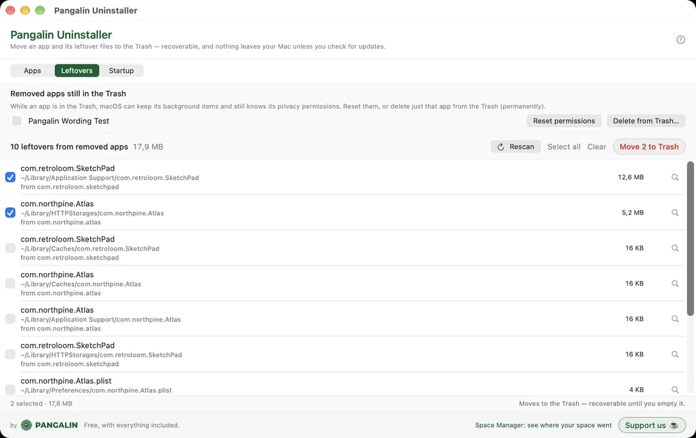The height and width of the screenshot is (438, 696).
Task: Click Delete from Trash… button
Action: click(646, 120)
